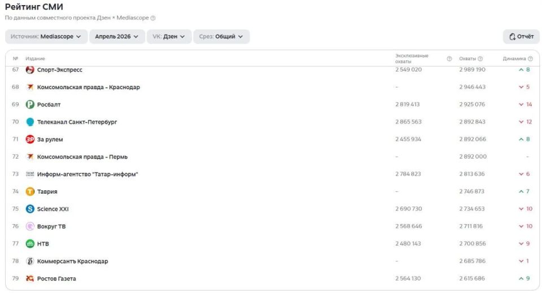542x293 pixels.
Task: Open the VK: Дзен dropdown
Action: (169, 37)
